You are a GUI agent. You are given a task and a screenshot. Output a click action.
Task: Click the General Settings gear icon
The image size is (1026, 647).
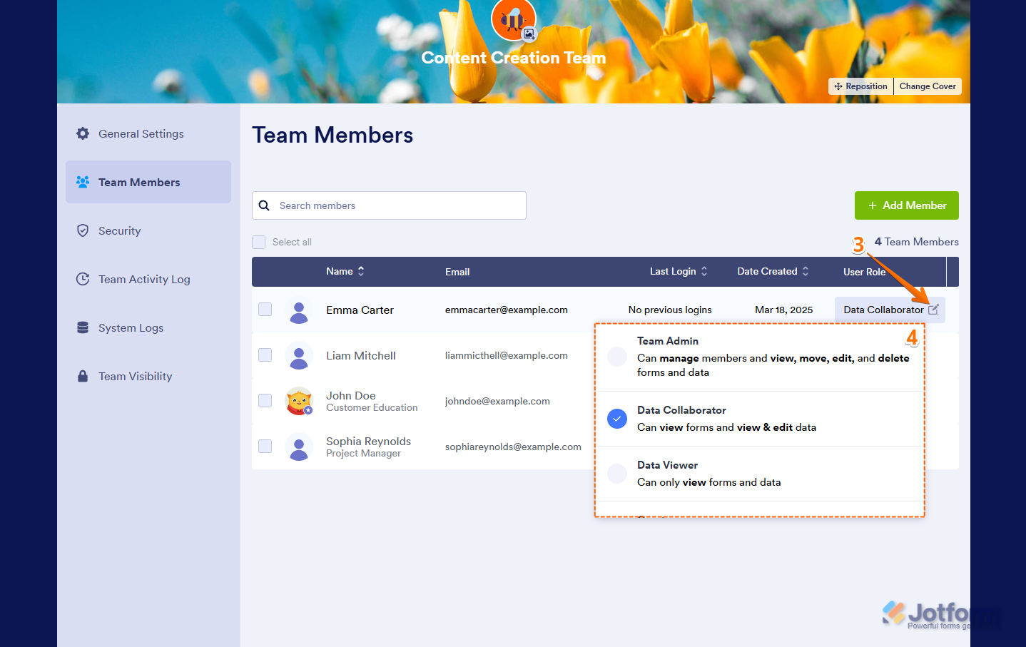(83, 133)
